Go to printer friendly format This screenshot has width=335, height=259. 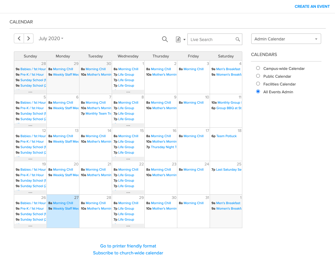[128, 246]
